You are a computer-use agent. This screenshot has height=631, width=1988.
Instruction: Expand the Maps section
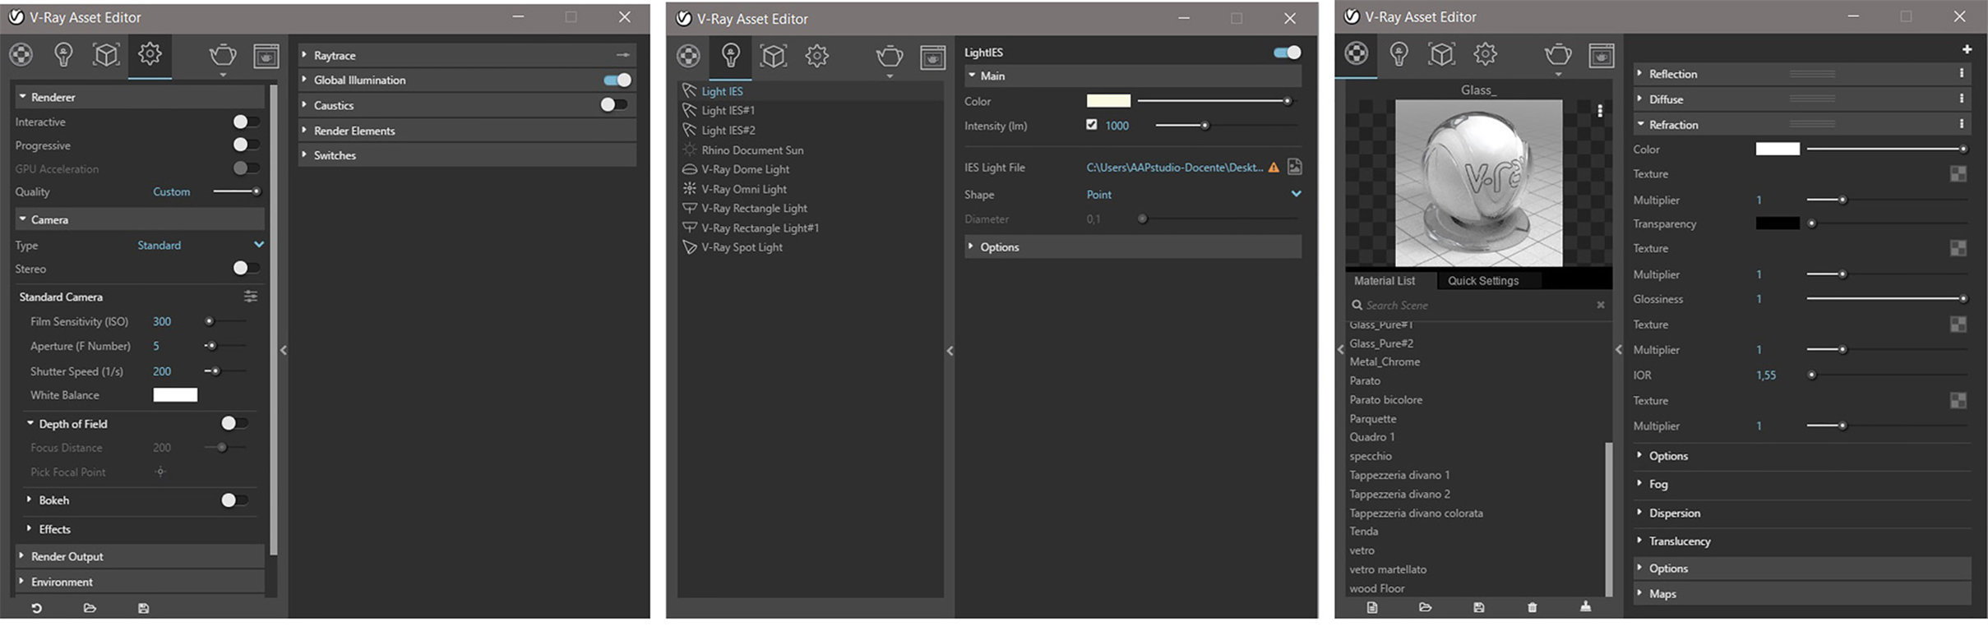tap(1802, 593)
